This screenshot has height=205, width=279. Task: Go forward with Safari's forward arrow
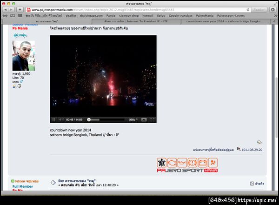[11, 10]
